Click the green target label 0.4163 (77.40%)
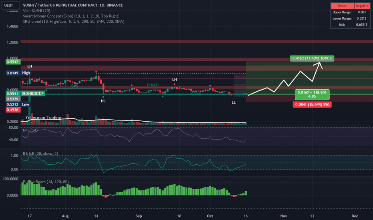The width and height of the screenshot is (373, 220). pyautogui.click(x=312, y=58)
